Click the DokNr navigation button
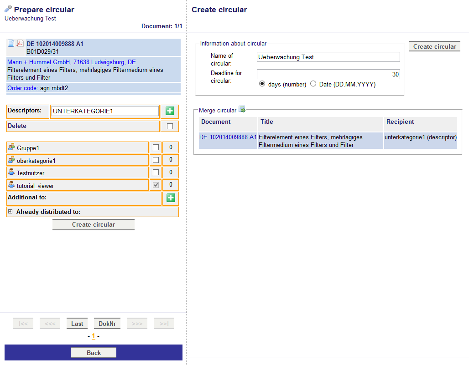This screenshot has width=469, height=365. pyautogui.click(x=107, y=324)
